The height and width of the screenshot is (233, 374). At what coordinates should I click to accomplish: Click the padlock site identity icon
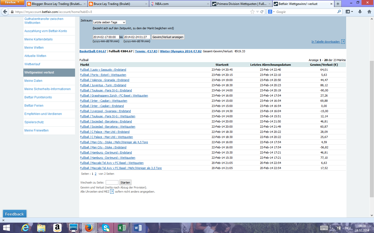12,12
